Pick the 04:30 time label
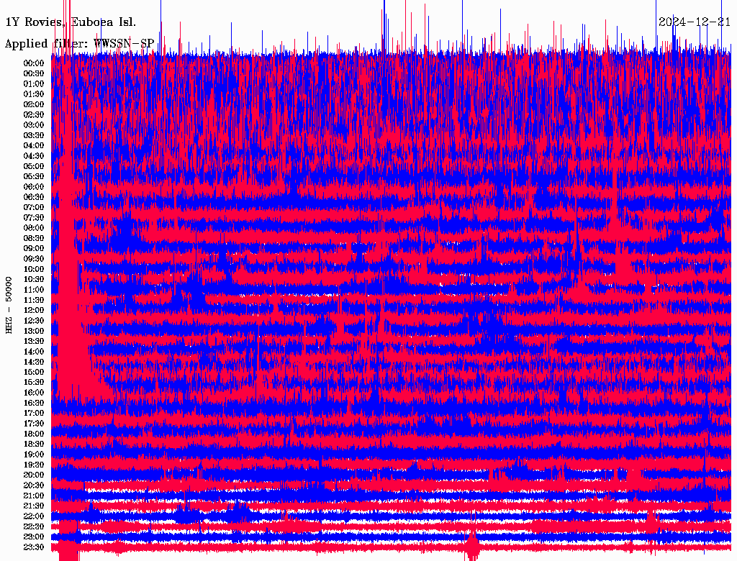737x561 pixels. (34, 155)
